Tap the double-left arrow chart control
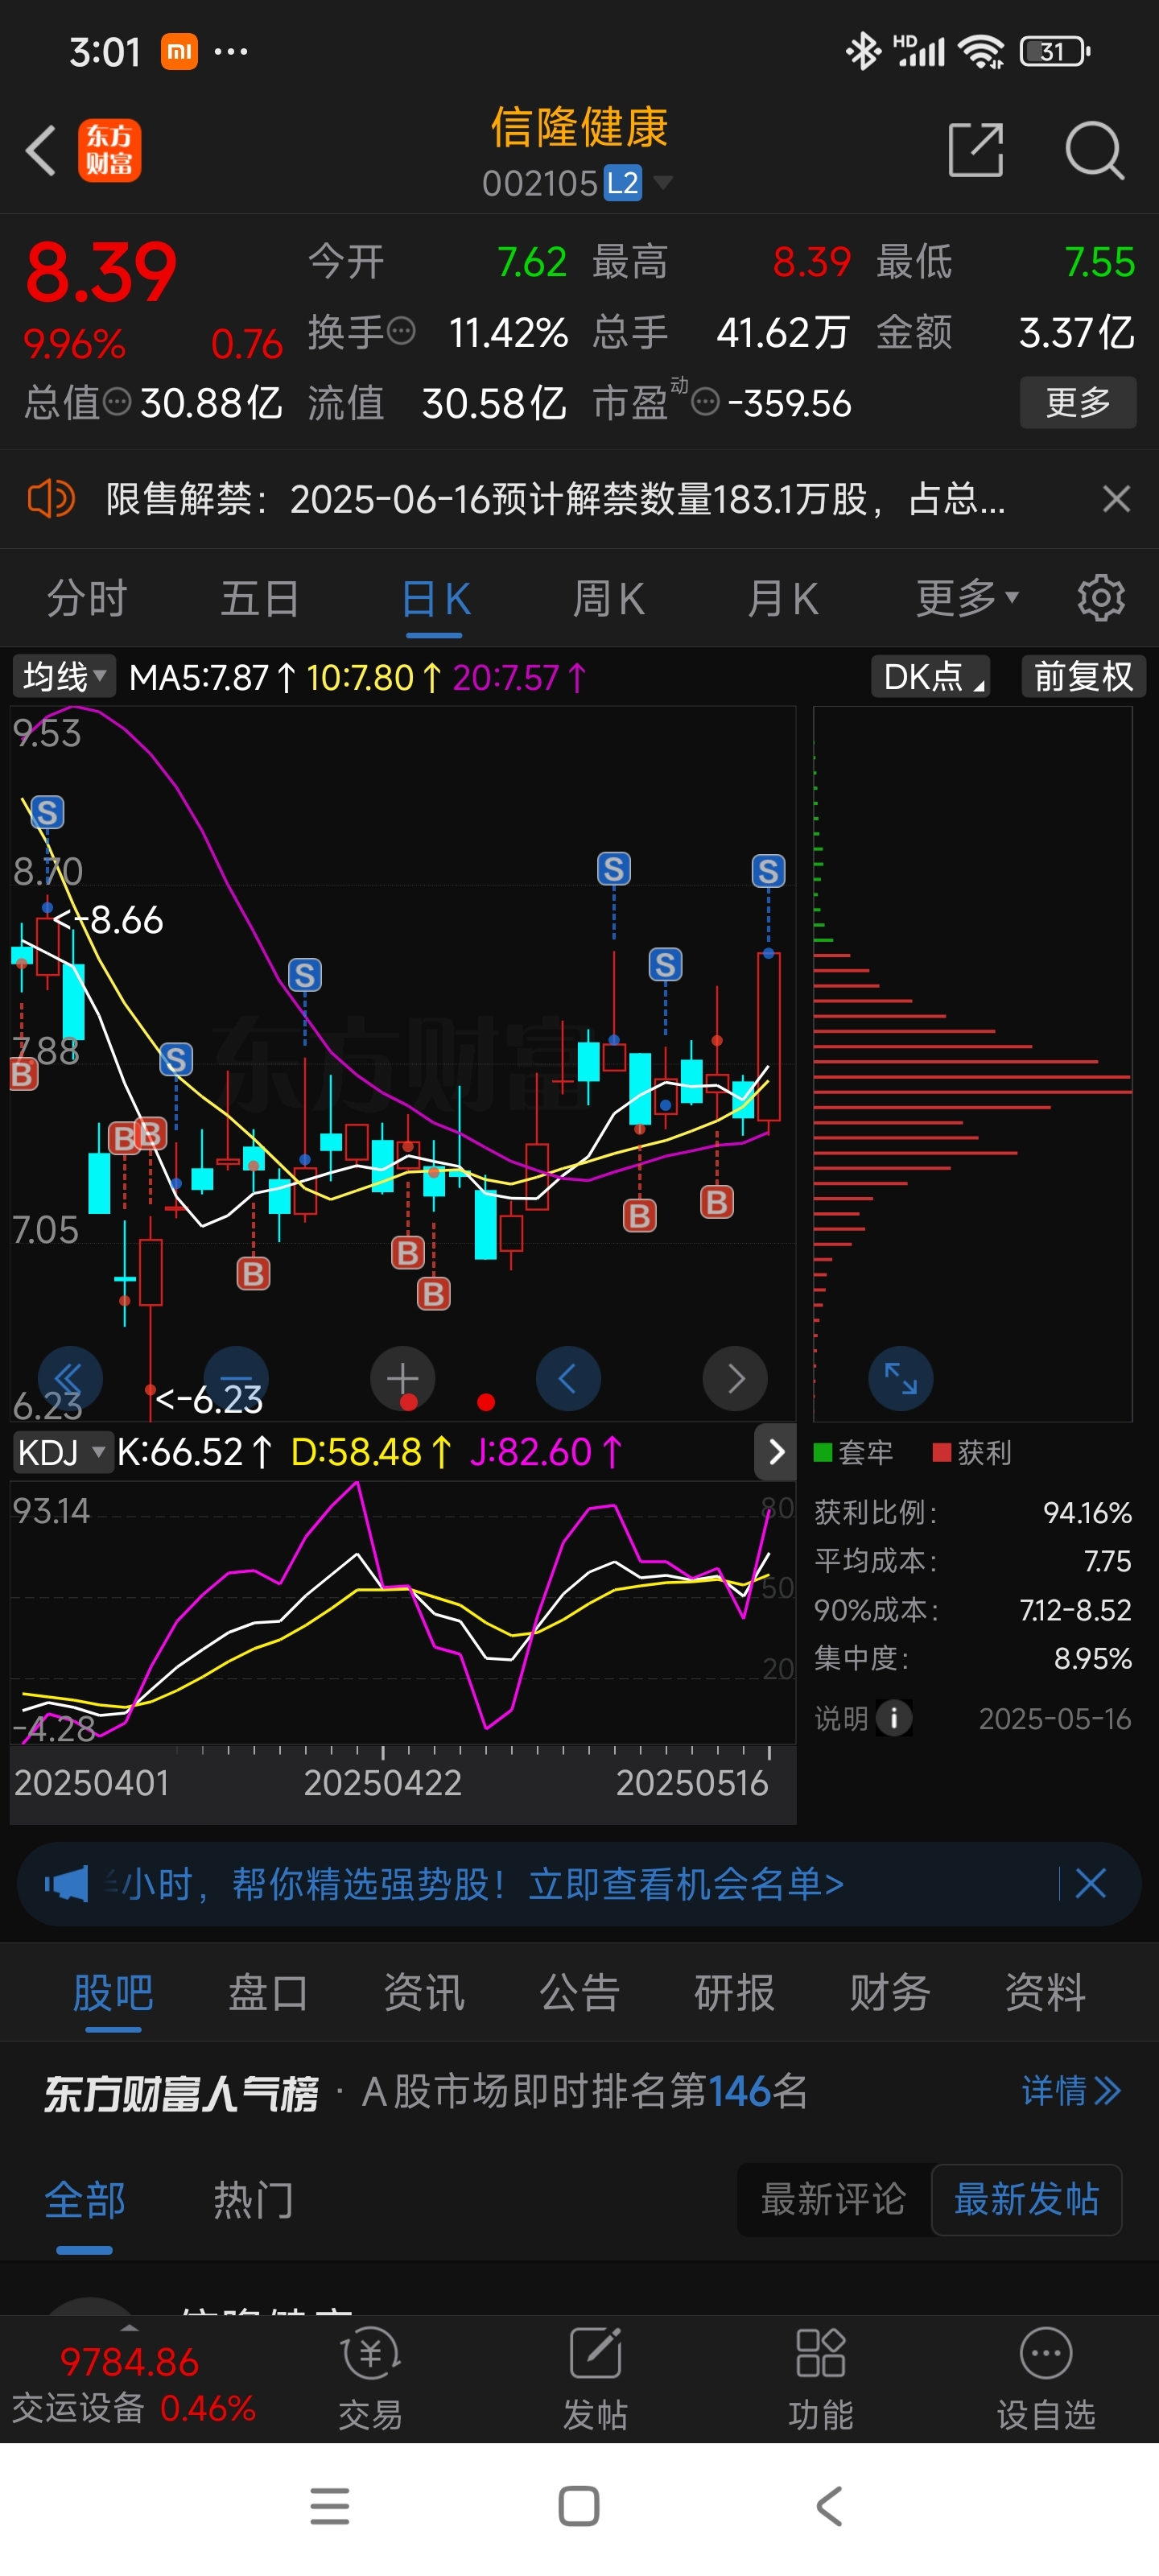This screenshot has height=2576, width=1159. coord(70,1378)
